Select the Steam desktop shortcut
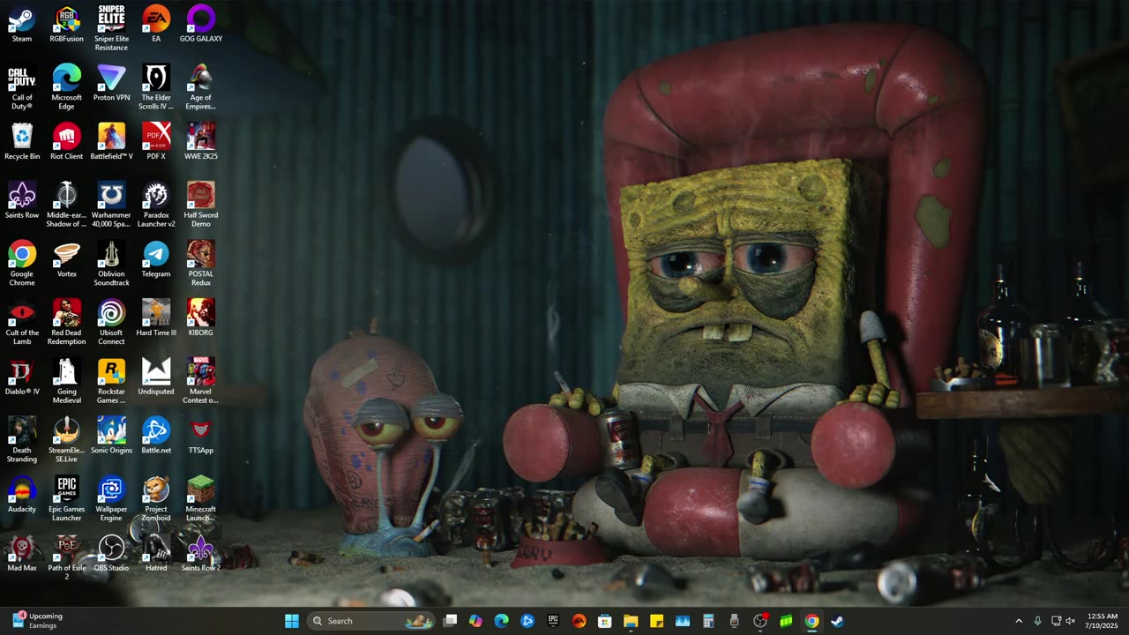Screen dimensions: 1129x635 pos(22,25)
